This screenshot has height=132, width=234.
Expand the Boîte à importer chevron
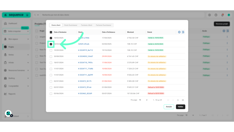tap(28, 31)
